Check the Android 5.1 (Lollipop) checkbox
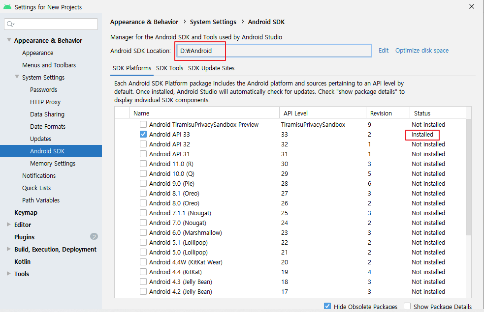The height and width of the screenshot is (312, 484). pos(143,242)
